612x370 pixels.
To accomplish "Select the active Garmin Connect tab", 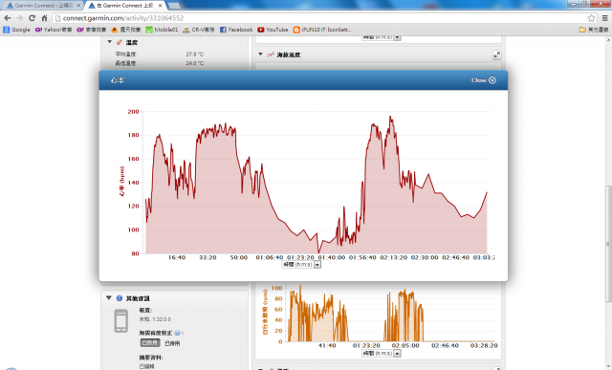I will (x=124, y=6).
